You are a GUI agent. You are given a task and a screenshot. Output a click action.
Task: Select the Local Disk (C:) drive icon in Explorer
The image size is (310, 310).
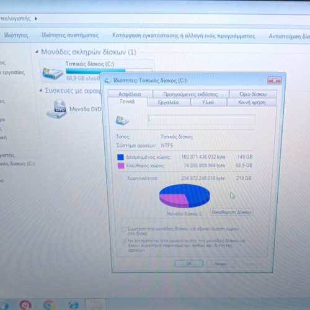(x=53, y=74)
